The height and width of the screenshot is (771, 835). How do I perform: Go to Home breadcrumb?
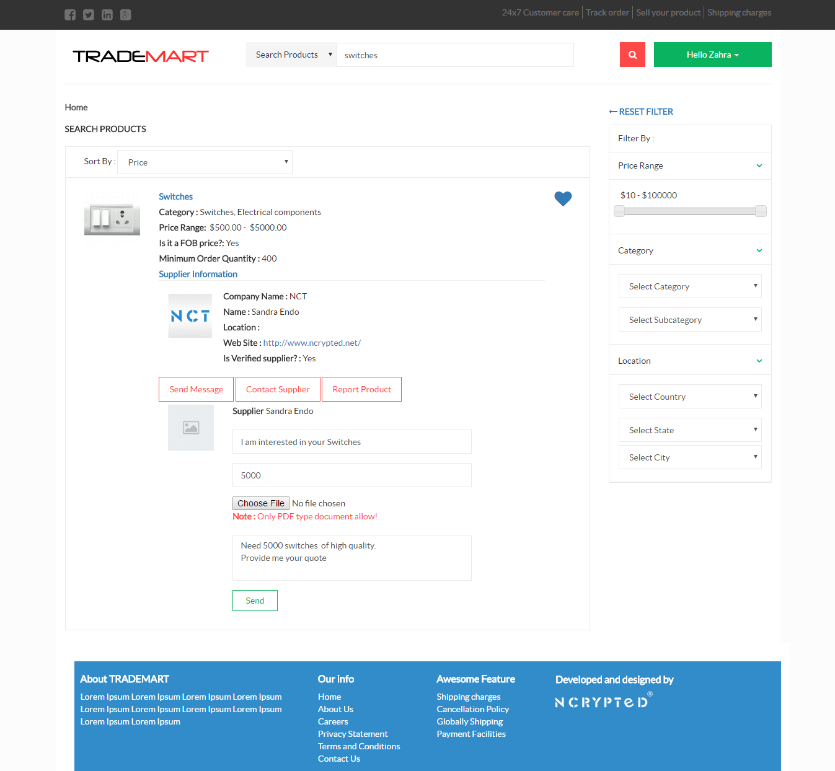pyautogui.click(x=76, y=107)
